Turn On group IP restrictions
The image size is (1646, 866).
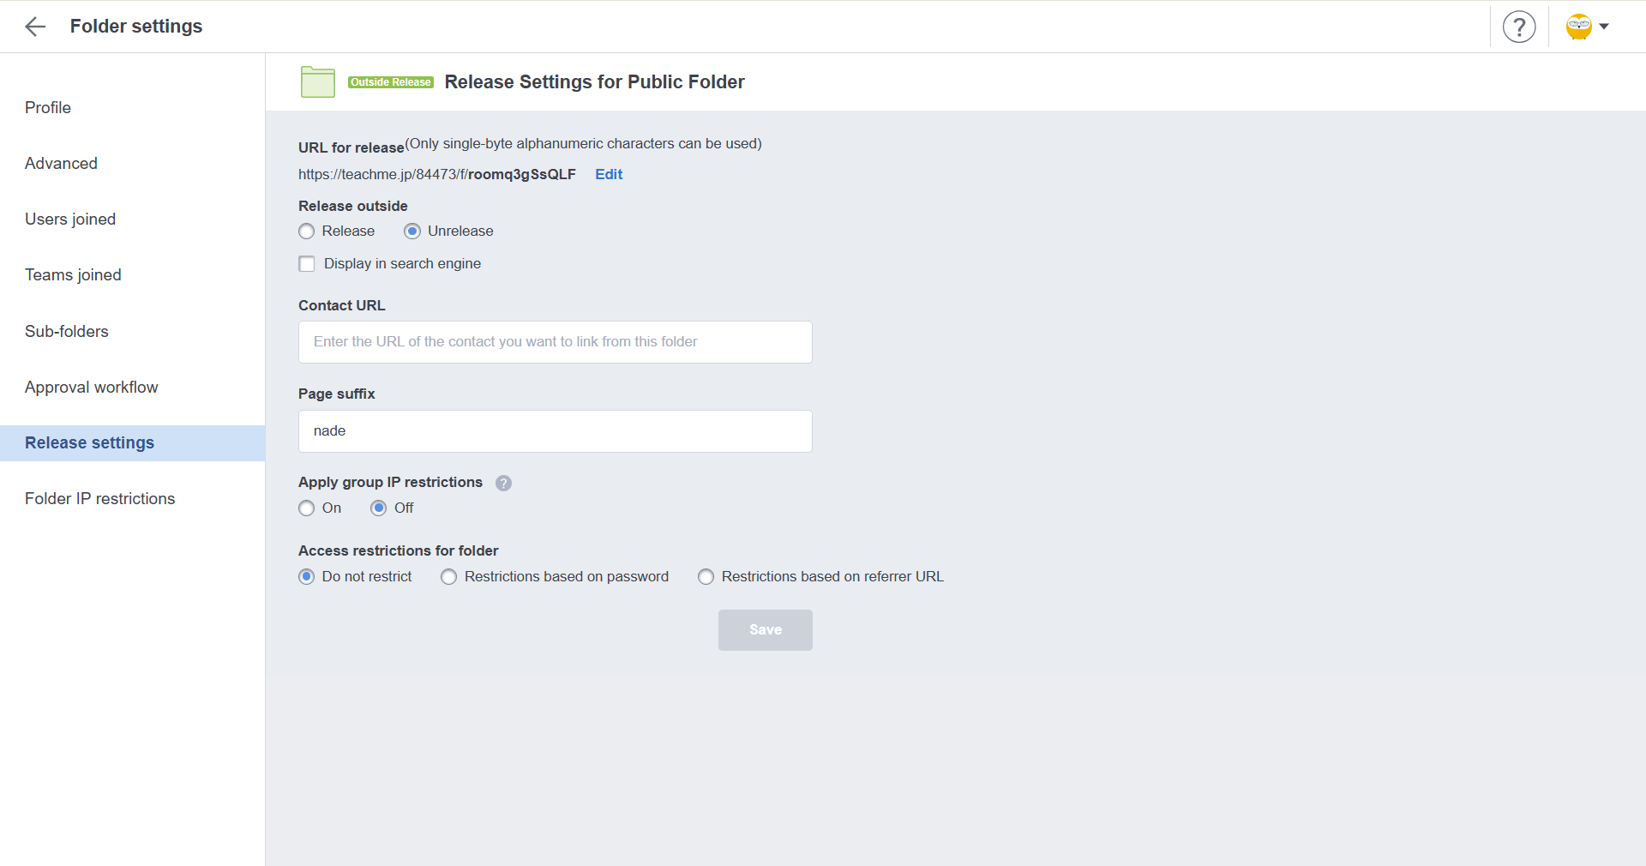click(x=307, y=508)
